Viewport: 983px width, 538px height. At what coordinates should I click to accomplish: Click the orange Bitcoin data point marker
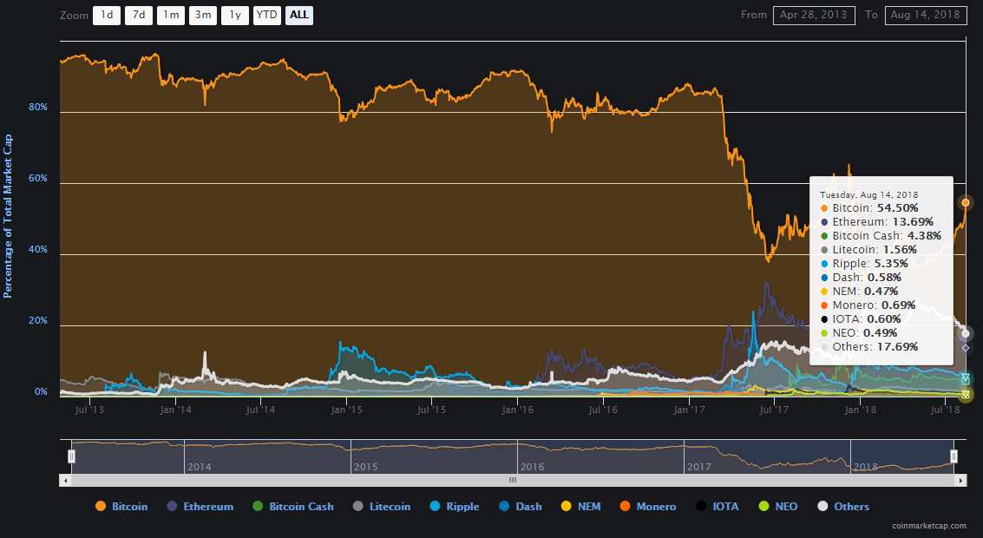(x=966, y=202)
